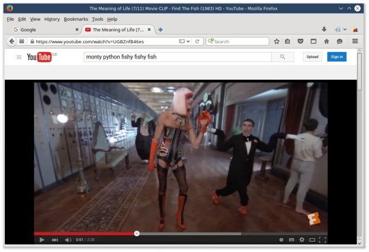Viewport: 369px width, 252px height.
Task: Play the video
Action: [42, 240]
